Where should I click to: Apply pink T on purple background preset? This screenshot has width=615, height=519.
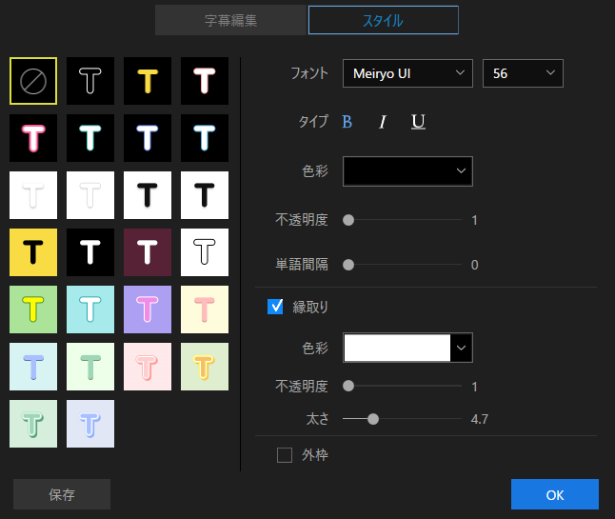148,309
